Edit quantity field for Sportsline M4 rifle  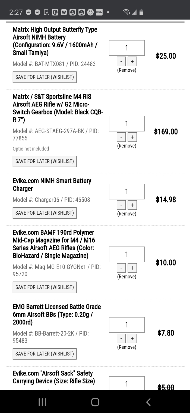[127, 124]
